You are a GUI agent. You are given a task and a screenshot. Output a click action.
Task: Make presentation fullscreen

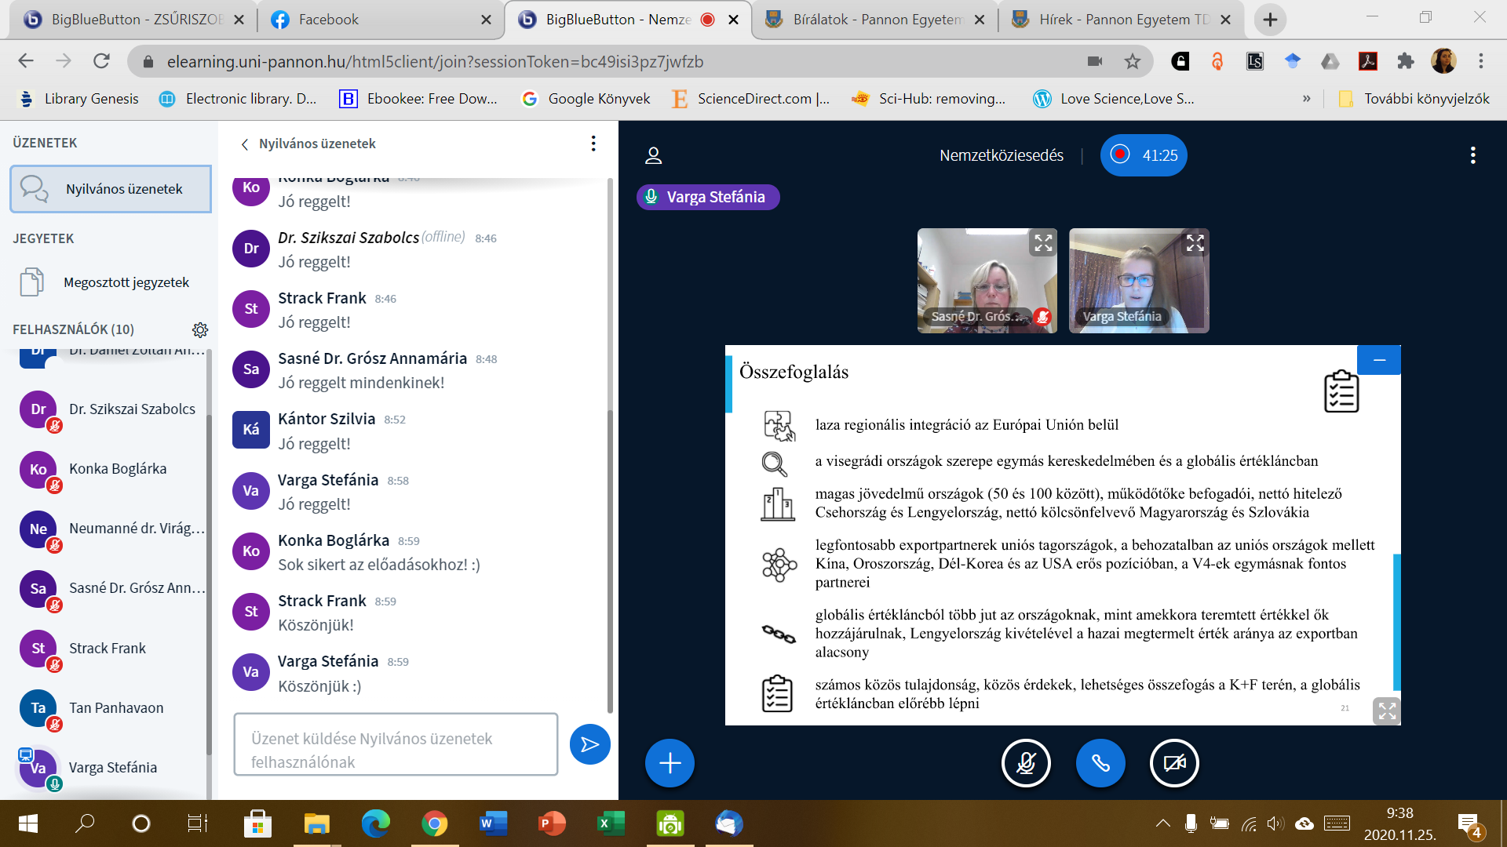(1387, 711)
